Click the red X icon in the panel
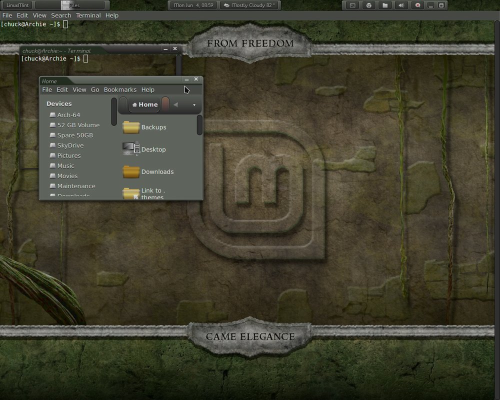 tap(417, 5)
